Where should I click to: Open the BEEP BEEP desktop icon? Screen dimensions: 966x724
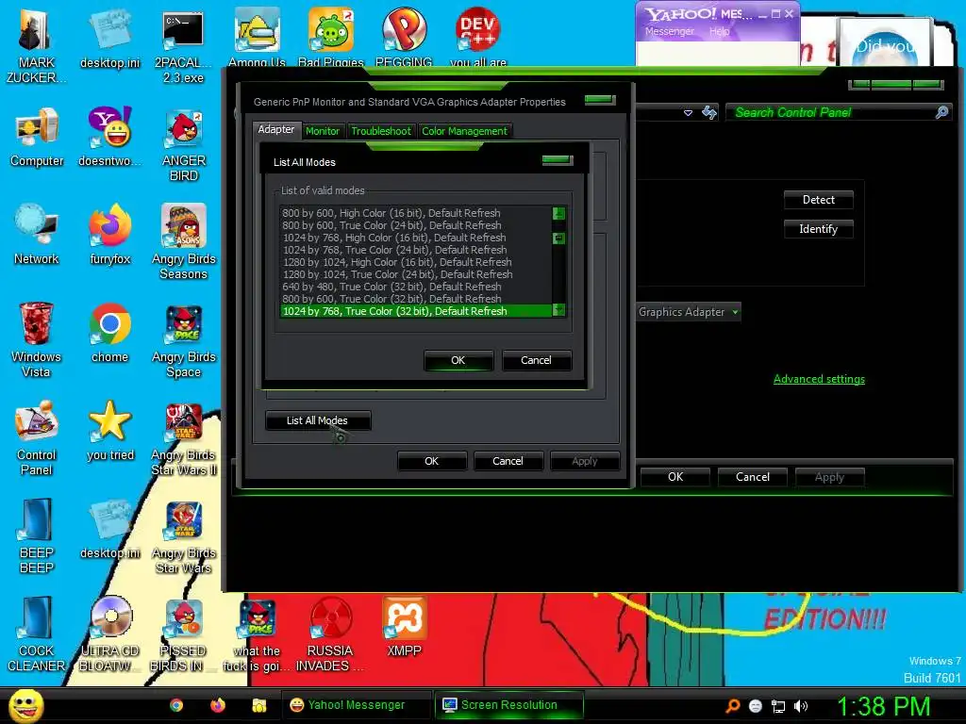[x=37, y=535]
